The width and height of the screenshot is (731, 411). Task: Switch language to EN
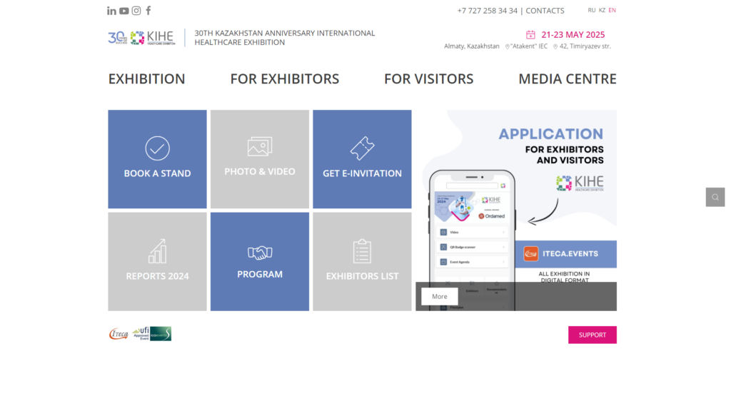(612, 10)
